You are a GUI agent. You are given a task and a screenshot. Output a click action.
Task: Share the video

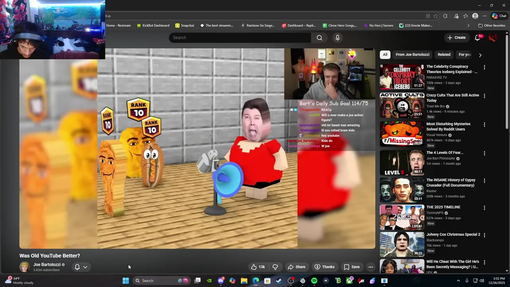pyautogui.click(x=296, y=267)
